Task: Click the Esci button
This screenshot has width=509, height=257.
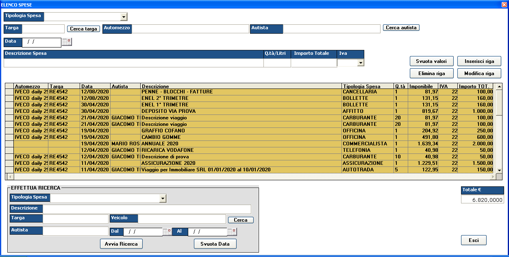Action: pyautogui.click(x=474, y=240)
